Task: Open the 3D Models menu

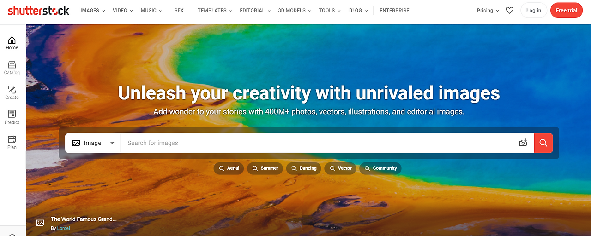Action: coord(295,10)
